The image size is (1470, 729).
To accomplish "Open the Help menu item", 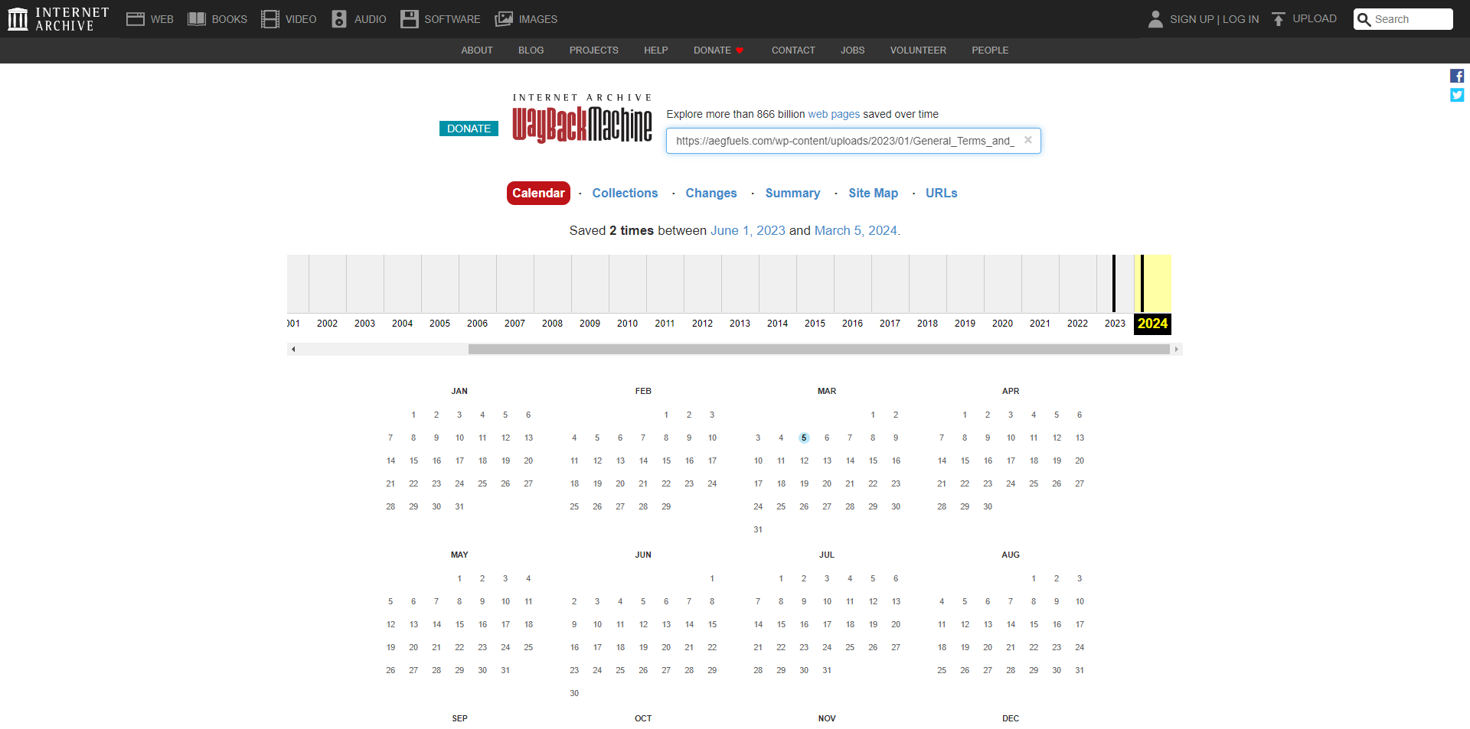I will tap(656, 50).
